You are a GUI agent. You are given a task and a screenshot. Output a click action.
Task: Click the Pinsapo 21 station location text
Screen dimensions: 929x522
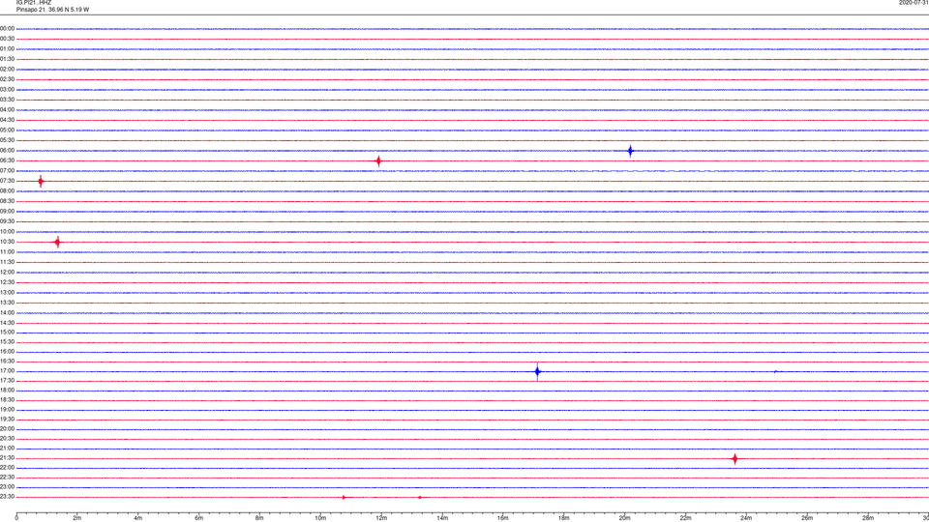[52, 10]
